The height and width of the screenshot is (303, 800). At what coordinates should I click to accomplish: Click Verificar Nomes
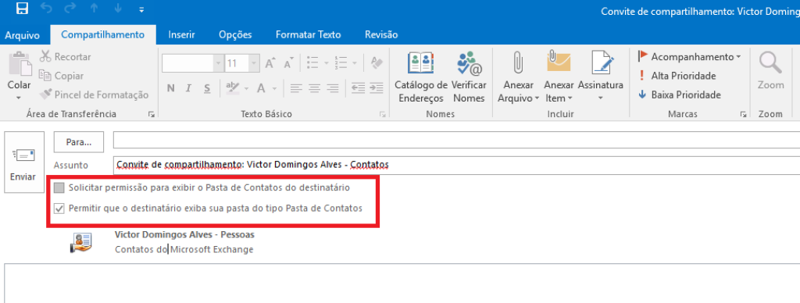(x=470, y=77)
